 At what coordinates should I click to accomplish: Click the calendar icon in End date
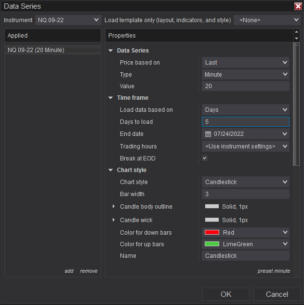(208, 134)
